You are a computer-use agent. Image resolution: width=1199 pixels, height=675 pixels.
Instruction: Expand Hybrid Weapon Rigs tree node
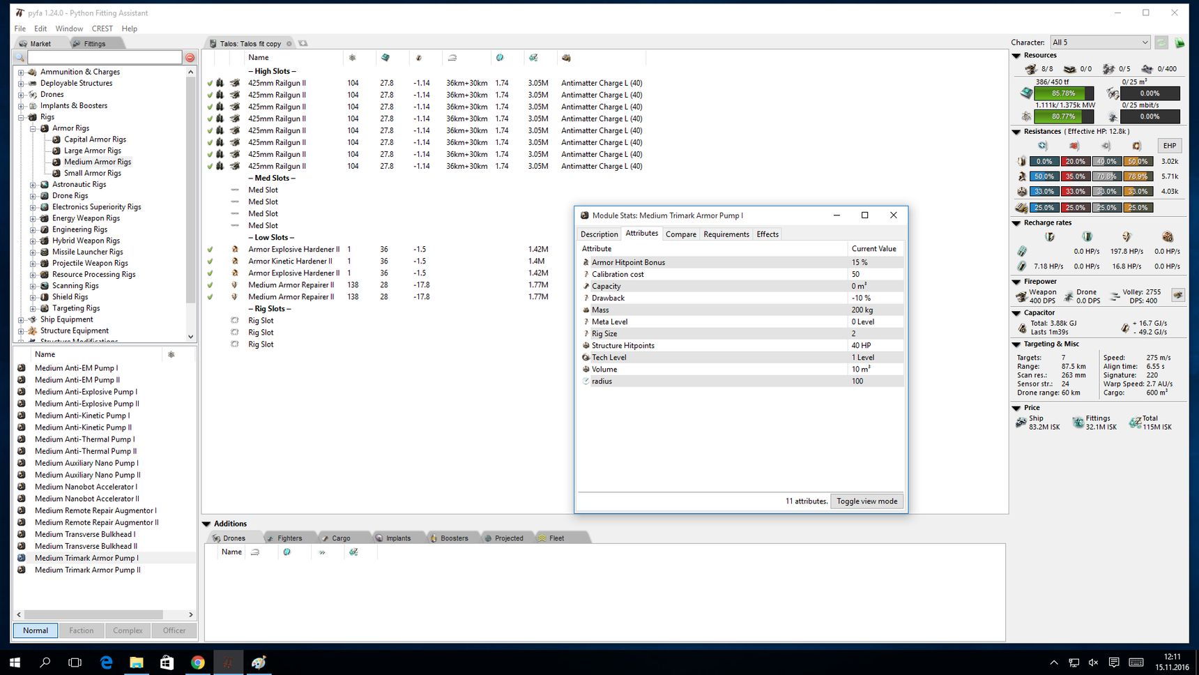click(33, 241)
